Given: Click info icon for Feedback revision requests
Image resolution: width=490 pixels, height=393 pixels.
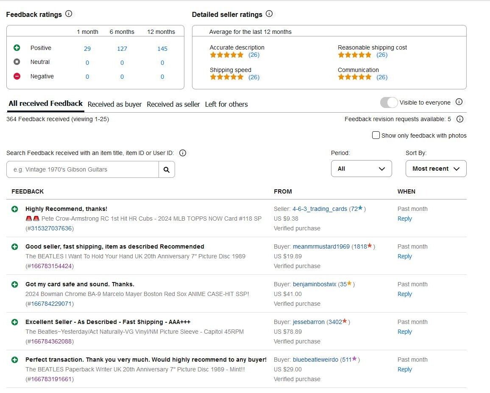Looking at the screenshot, I should tap(459, 119).
